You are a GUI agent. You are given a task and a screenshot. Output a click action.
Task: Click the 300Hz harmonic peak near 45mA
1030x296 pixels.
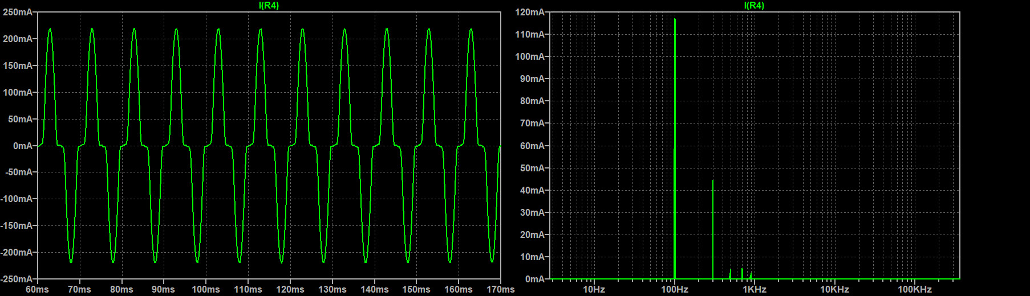[x=713, y=229]
